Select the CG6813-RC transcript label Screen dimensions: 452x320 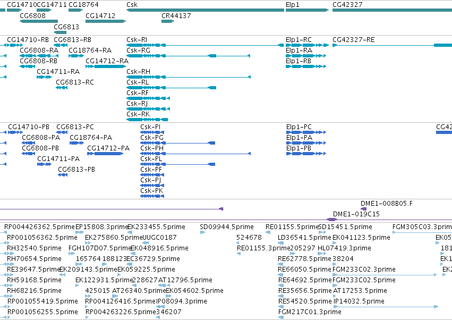[75, 82]
